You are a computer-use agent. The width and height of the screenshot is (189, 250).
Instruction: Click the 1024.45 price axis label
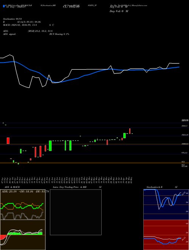click(185, 135)
